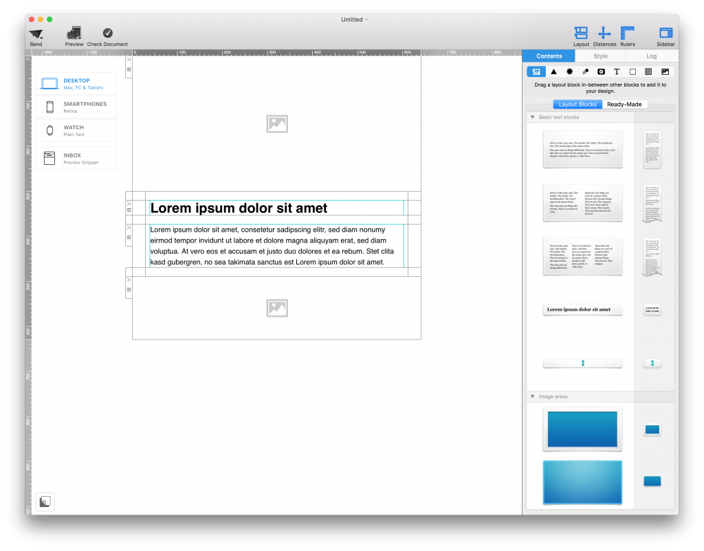
Task: Switch to the Style tab
Action: [x=600, y=56]
